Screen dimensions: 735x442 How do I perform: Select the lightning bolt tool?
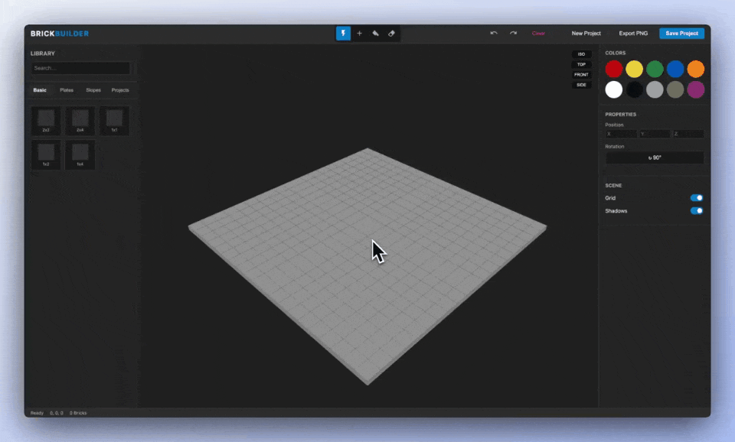(x=343, y=34)
